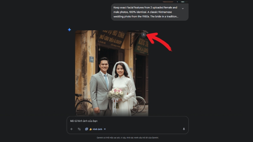The width and height of the screenshot is (253, 142).
Task: Click the blue Gemini sparkle icon
Action: point(69,30)
